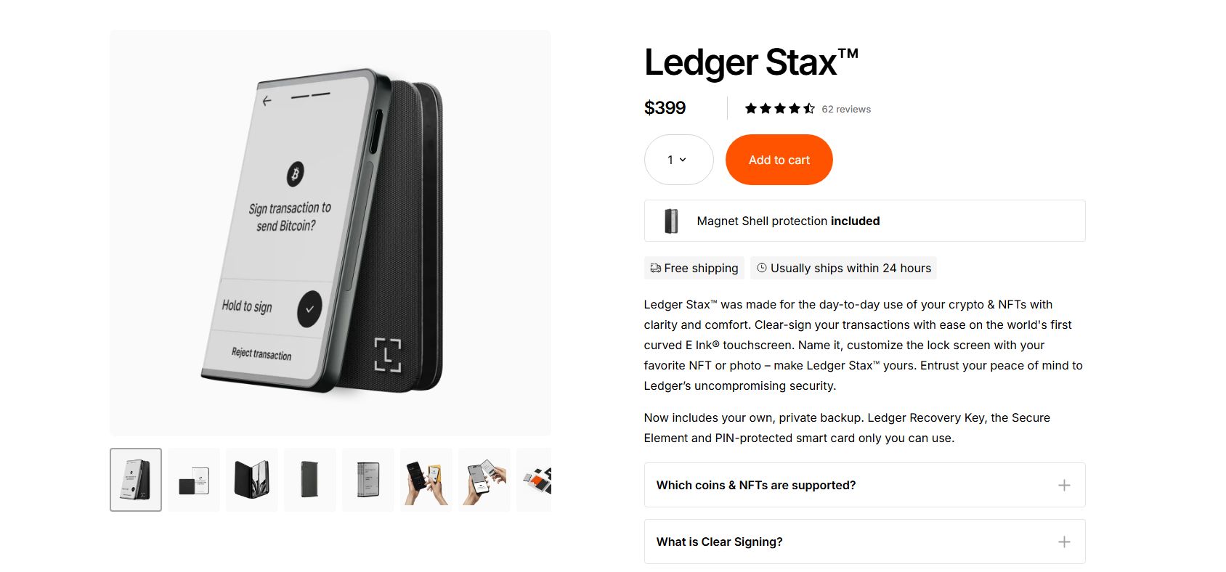Select the thumbnail with the yellow case in hand

(426, 479)
